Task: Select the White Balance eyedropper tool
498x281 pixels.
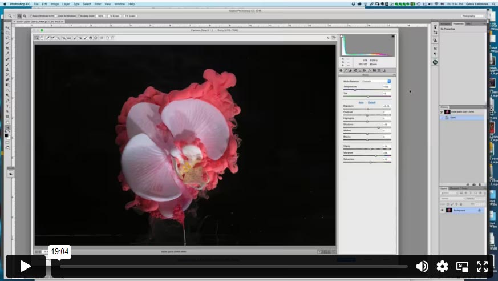Action: click(x=48, y=38)
